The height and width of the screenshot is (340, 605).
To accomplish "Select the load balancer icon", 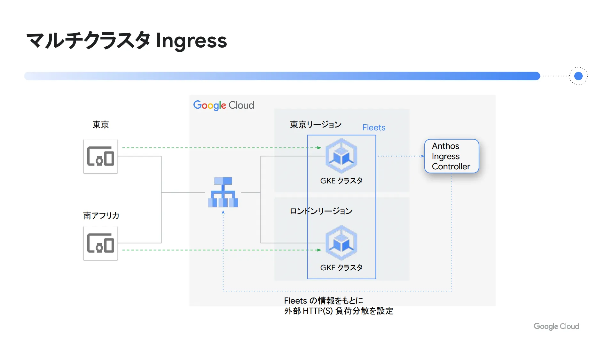I will coord(223,192).
